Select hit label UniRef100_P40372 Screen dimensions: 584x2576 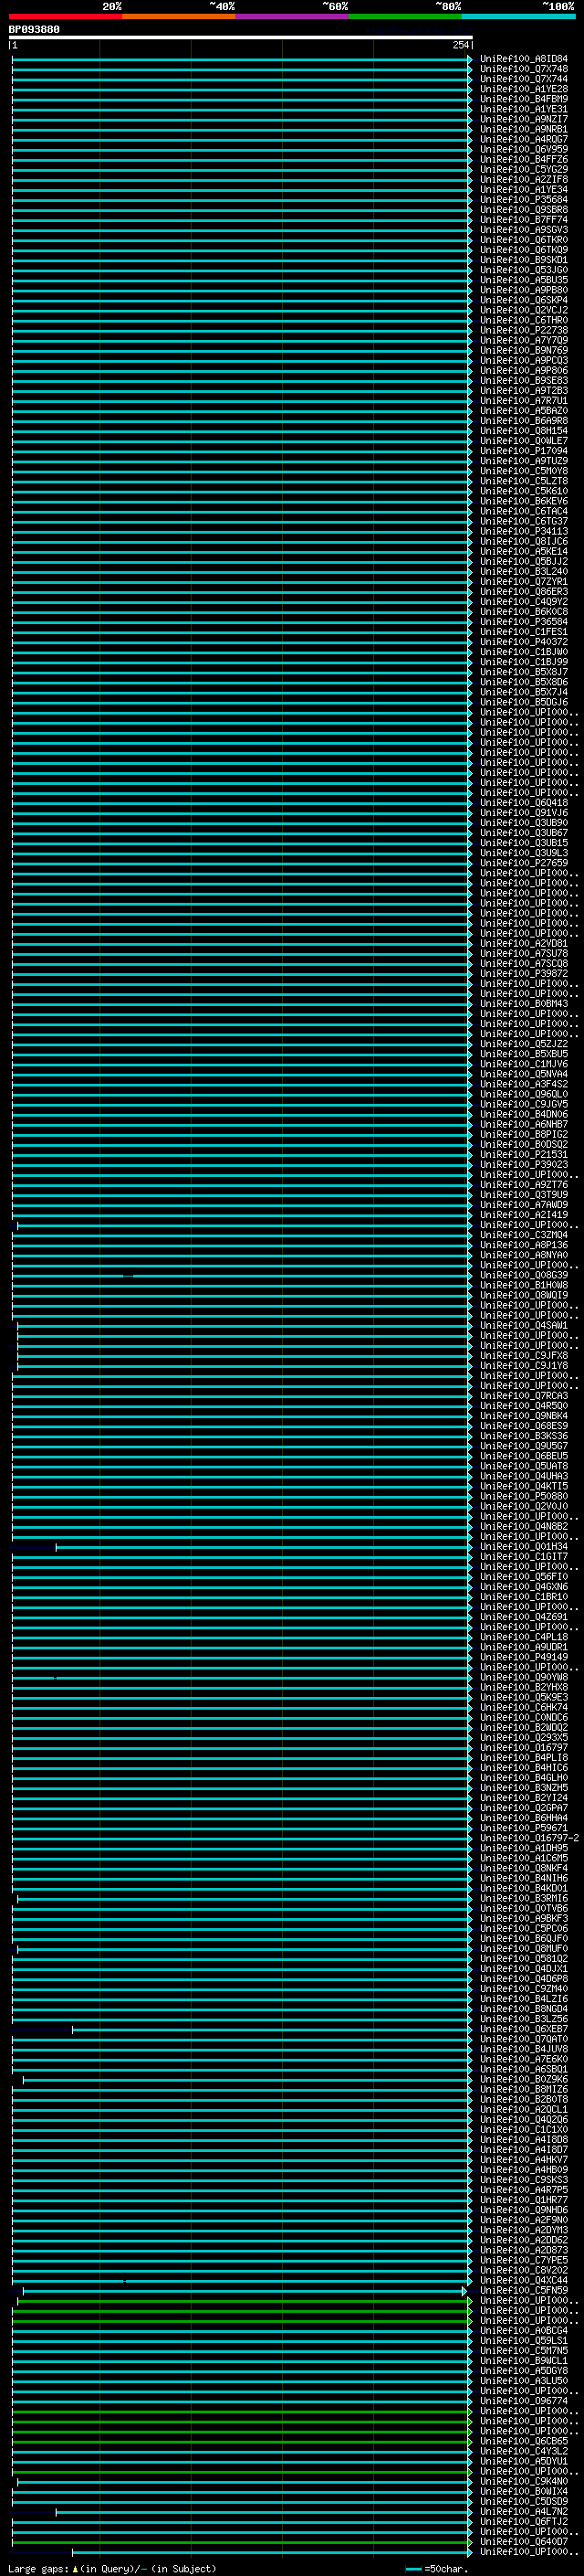(x=523, y=642)
